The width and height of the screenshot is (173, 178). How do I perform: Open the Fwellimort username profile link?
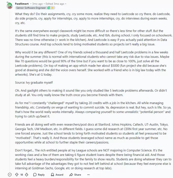coord(22,4)
